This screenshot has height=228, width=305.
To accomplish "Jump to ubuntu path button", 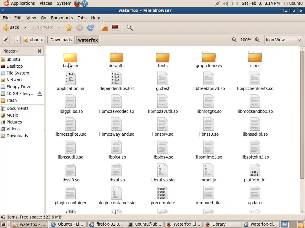I will [x=34, y=40].
